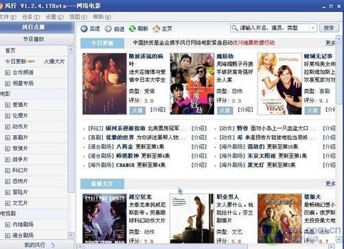Open the 东京太阳雨 drama link
Screen dimensions: 344x249
pyautogui.click(x=262, y=156)
